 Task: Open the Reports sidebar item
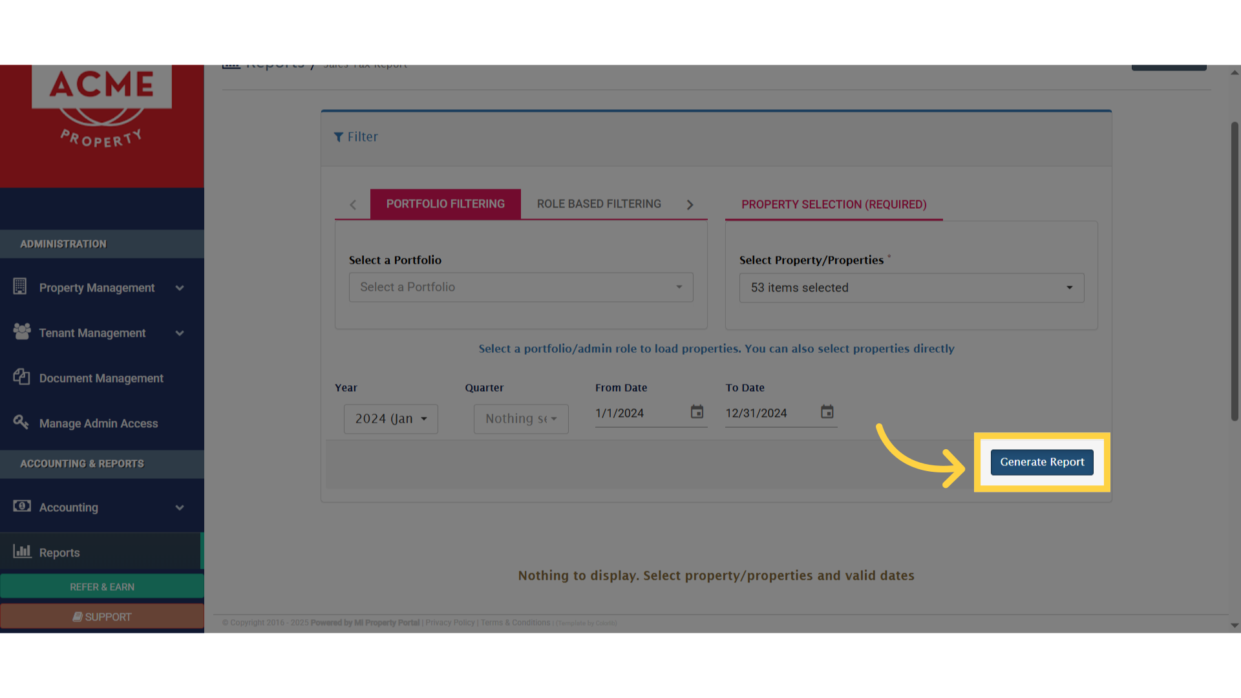tap(102, 553)
